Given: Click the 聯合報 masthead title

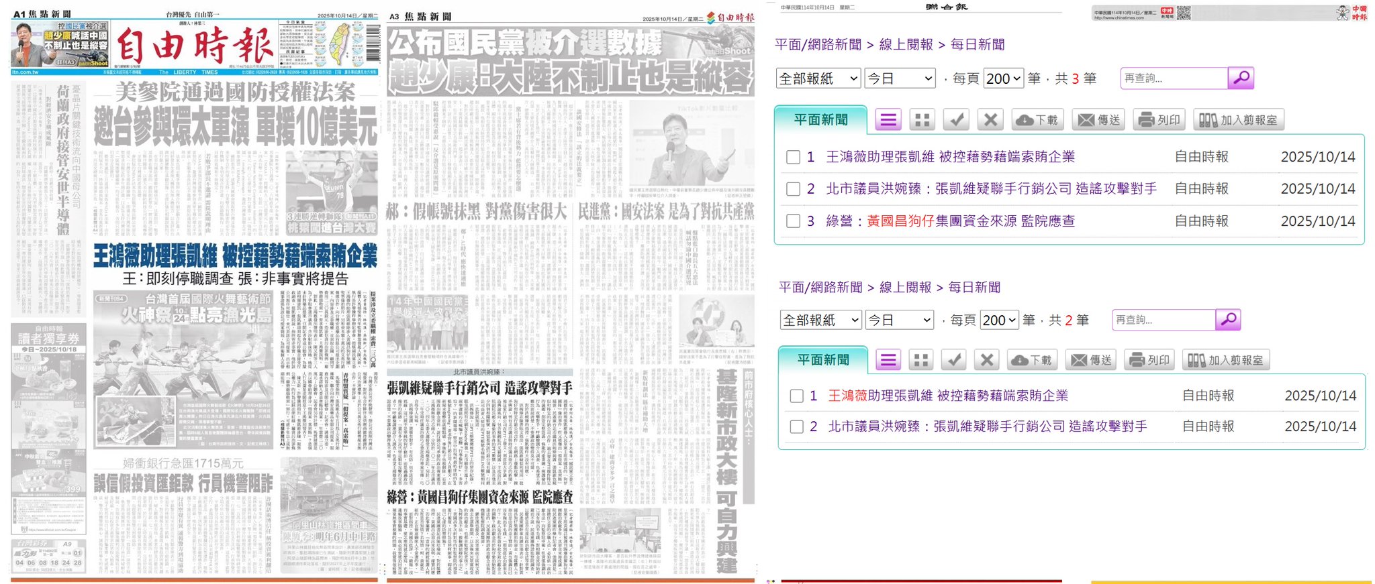Looking at the screenshot, I should coord(946,7).
